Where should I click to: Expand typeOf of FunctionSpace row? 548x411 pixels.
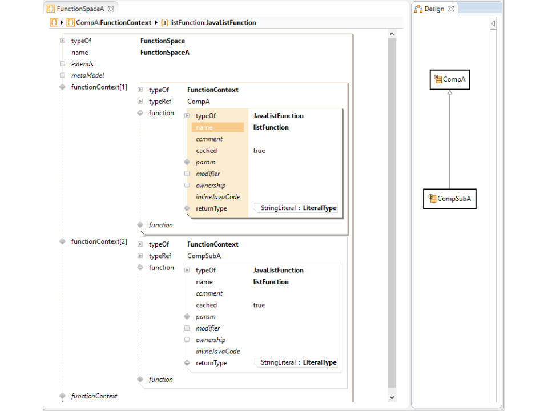tap(62, 41)
